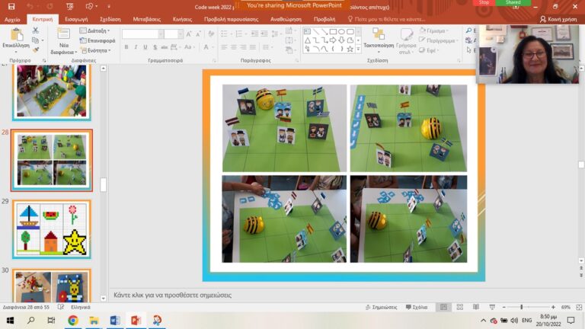Open the Εισαγωγή ribbon tab
This screenshot has height=329, width=585.
coord(76,19)
